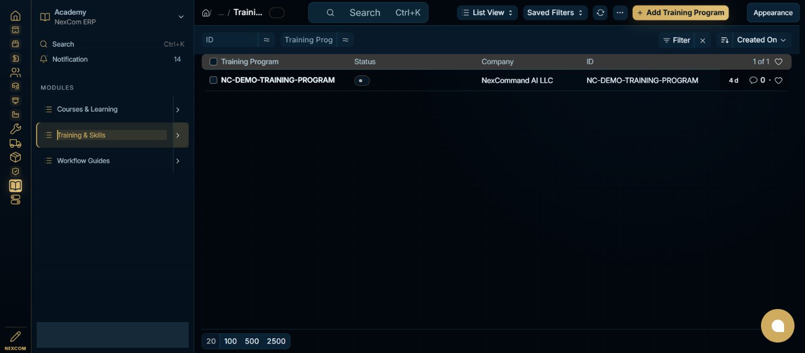The image size is (805, 353).
Task: Focus the ID filter field
Action: (230, 40)
